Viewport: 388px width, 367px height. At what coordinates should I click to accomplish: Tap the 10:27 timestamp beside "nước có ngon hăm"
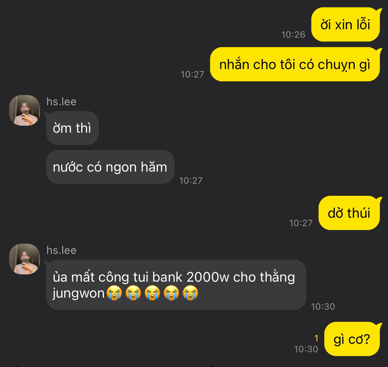click(191, 181)
